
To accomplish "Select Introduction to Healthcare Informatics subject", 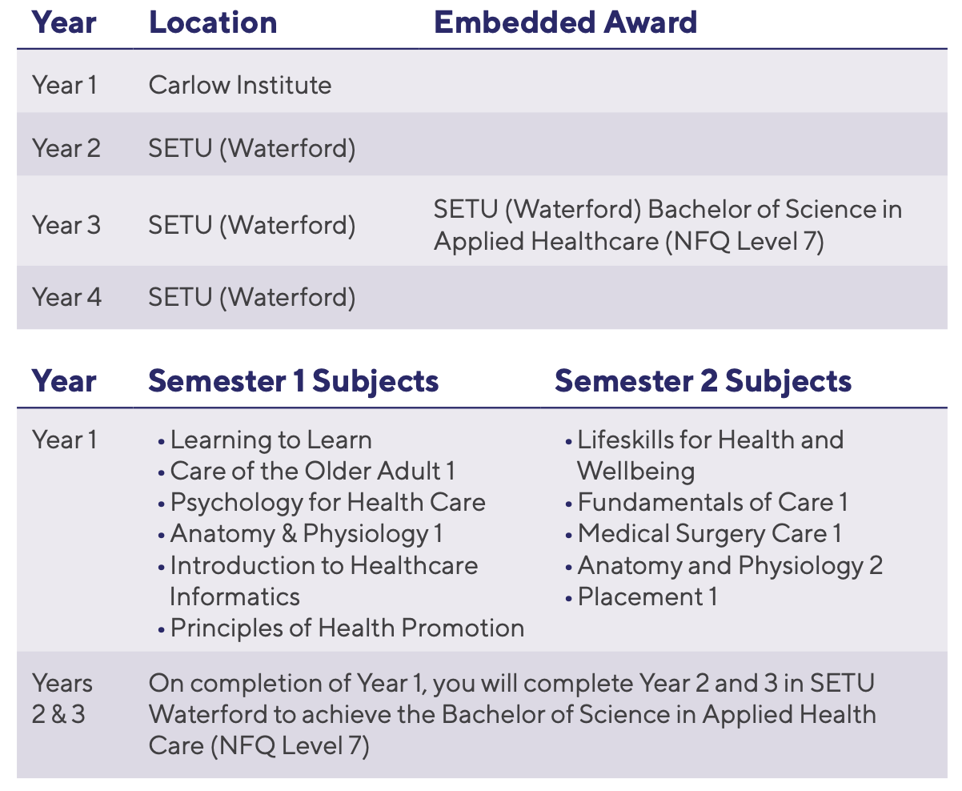I will point(323,580).
